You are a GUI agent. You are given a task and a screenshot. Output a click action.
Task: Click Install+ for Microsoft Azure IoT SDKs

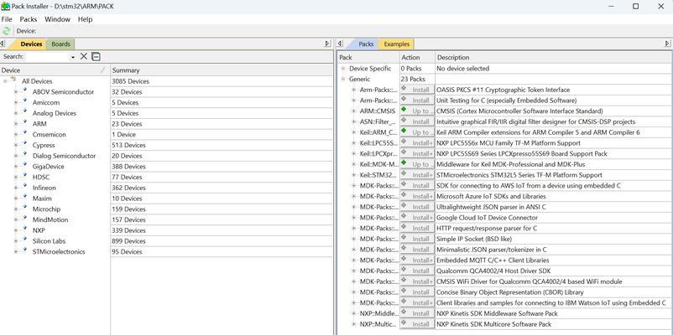417,196
